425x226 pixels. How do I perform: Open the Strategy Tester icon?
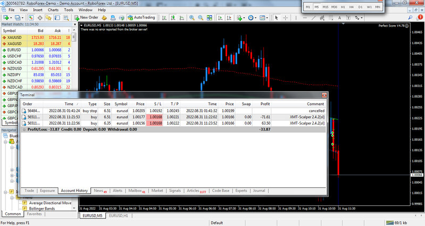[x=66, y=18]
